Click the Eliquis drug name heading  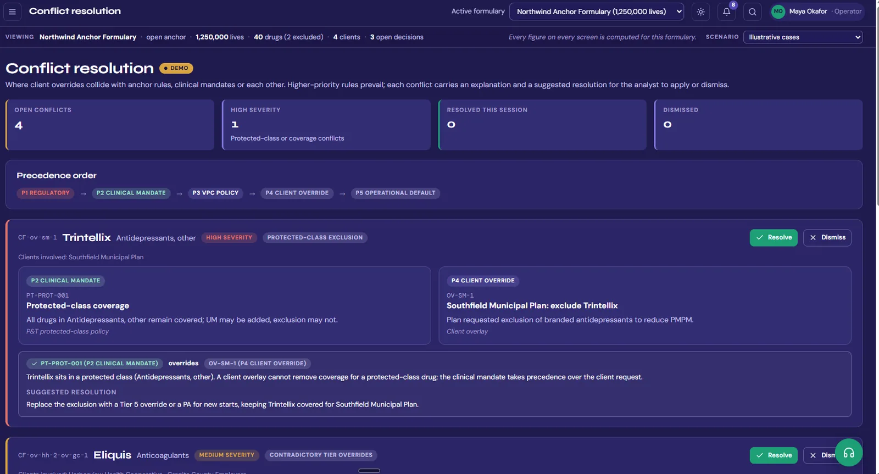click(112, 455)
